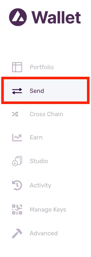View the Activity label in sidebar
Image resolution: width=91 pixels, height=257 pixels.
click(40, 185)
